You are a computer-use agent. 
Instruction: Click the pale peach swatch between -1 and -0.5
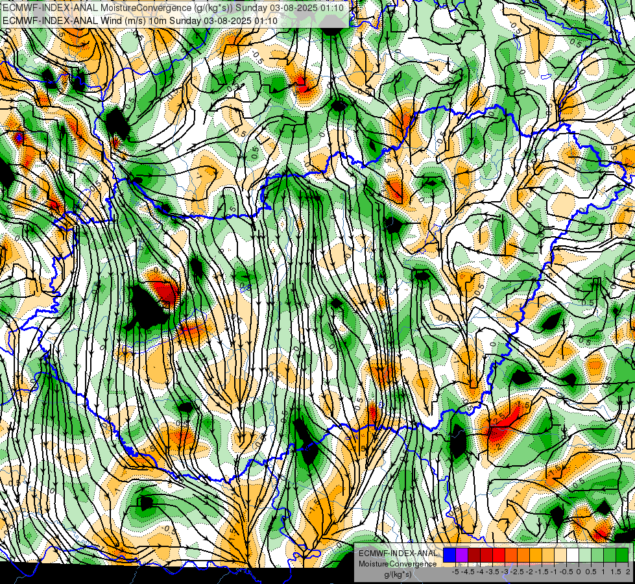pos(560,555)
